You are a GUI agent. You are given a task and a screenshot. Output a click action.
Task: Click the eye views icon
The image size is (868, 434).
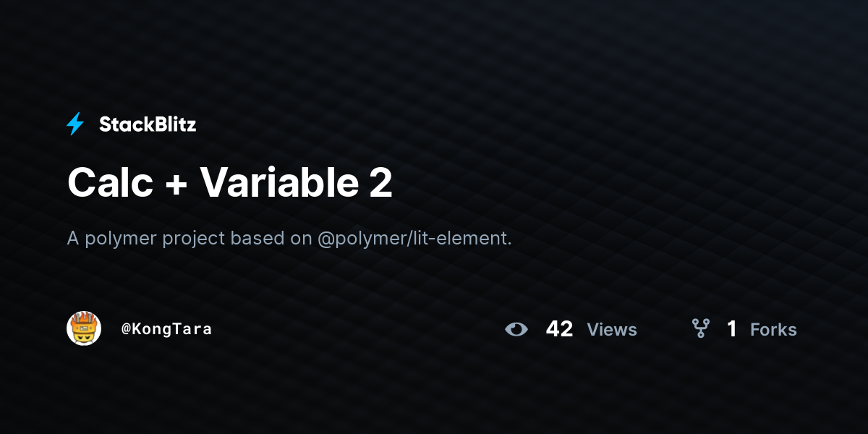point(516,329)
